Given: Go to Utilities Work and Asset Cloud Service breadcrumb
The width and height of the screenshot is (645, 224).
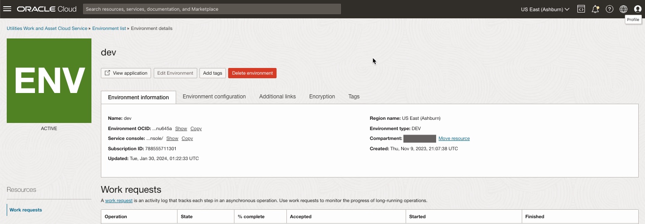Looking at the screenshot, I should point(47,28).
